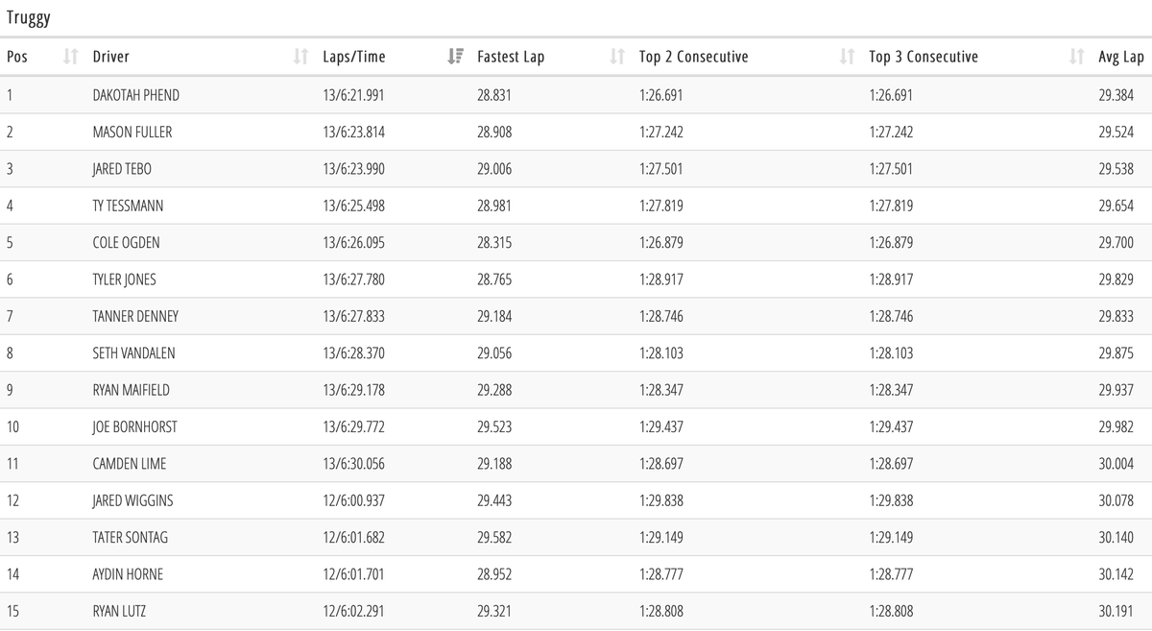Screen dimensions: 1152x631
Task: Click the Truggy class heading
Action: pos(28,17)
